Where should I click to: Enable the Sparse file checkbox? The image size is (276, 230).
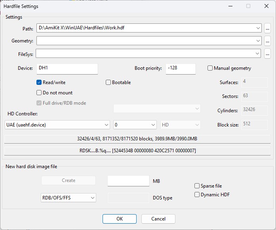(x=197, y=186)
